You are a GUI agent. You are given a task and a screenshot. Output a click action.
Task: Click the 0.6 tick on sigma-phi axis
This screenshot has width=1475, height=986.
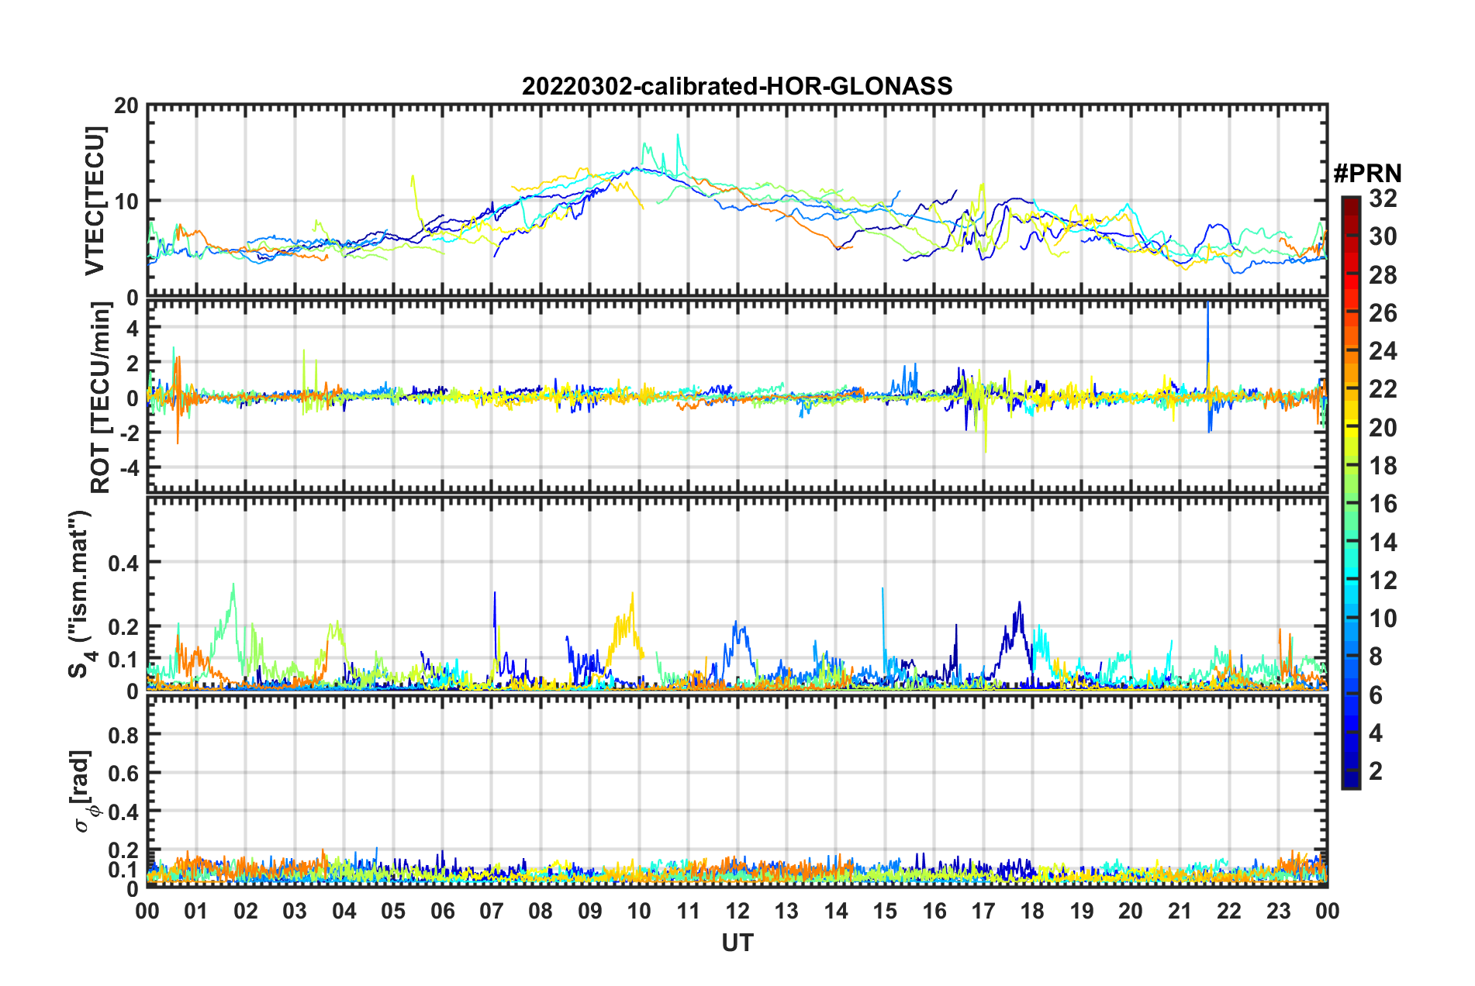124,773
